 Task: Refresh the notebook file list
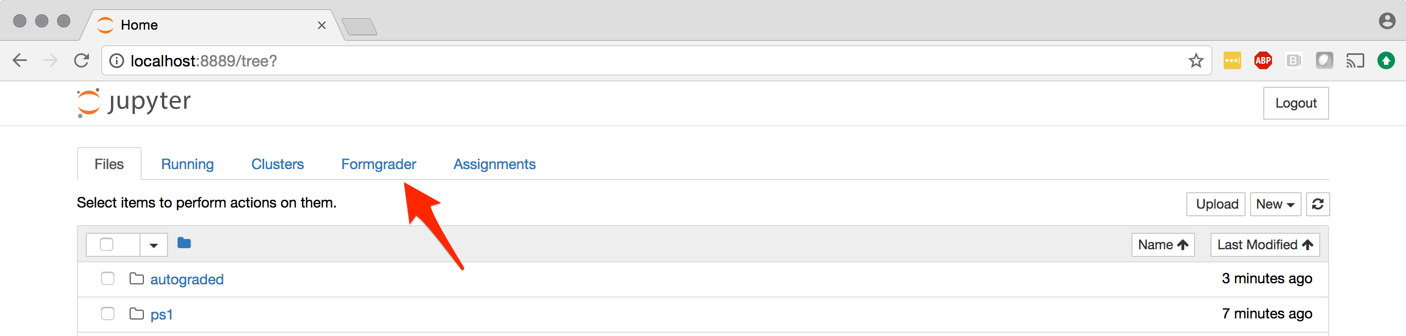click(x=1317, y=204)
